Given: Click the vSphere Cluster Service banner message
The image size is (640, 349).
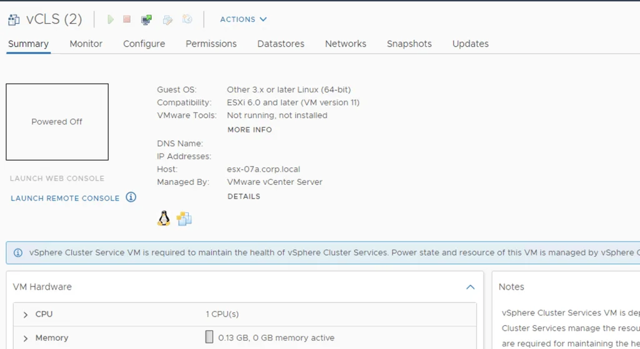Looking at the screenshot, I should 334,253.
